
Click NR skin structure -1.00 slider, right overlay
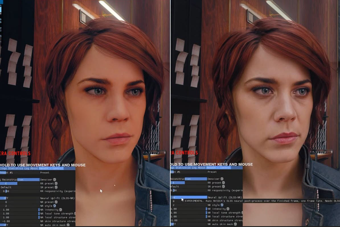[189, 220]
